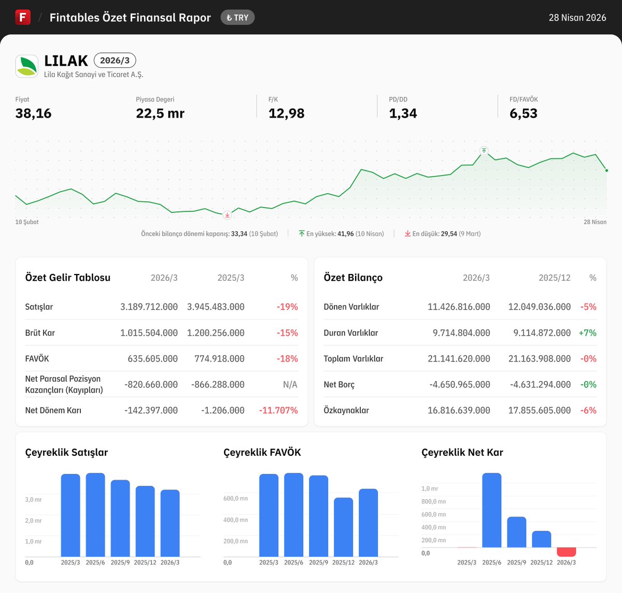Click the 2025/6 bar in Çeyreklik FAVÖK

click(294, 515)
